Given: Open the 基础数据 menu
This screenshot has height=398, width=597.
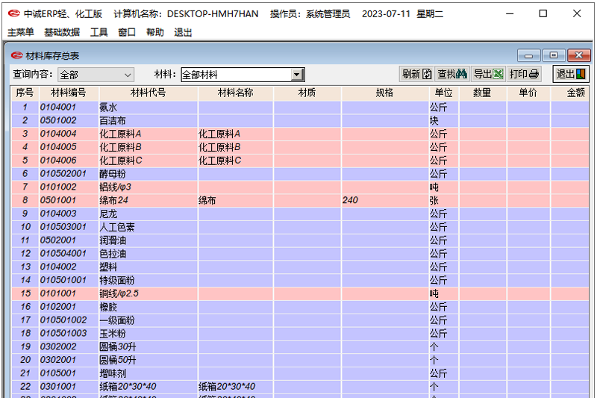Looking at the screenshot, I should coord(62,32).
